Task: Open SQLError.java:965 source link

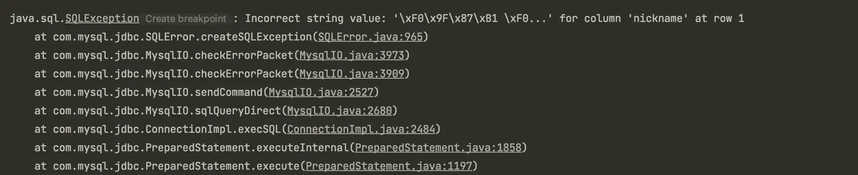Action: tap(370, 37)
